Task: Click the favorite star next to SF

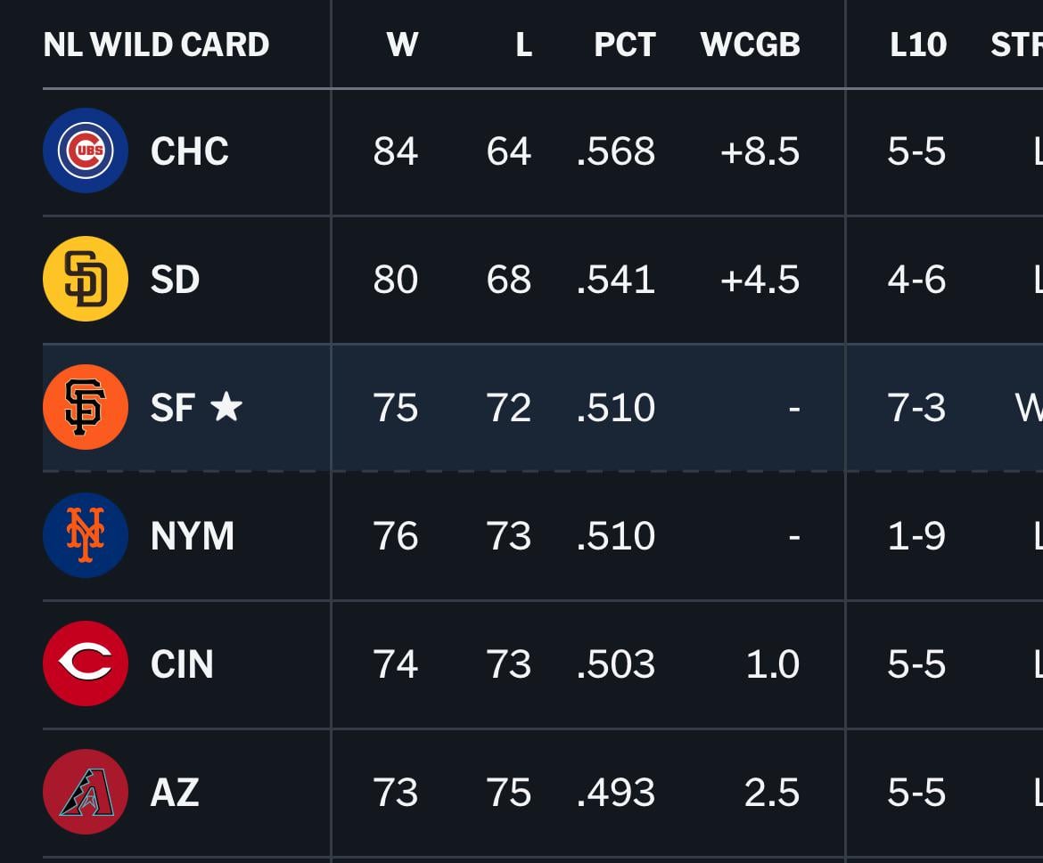Action: click(226, 407)
